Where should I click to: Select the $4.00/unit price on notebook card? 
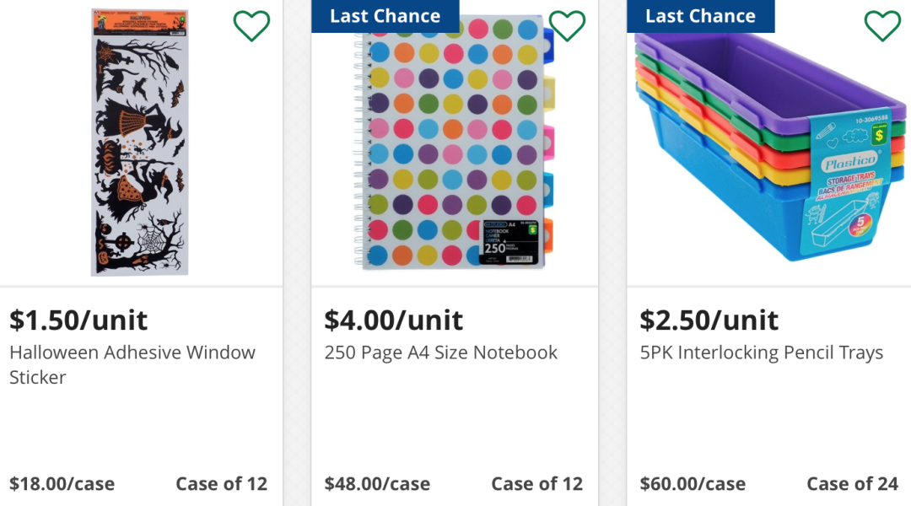(x=394, y=320)
